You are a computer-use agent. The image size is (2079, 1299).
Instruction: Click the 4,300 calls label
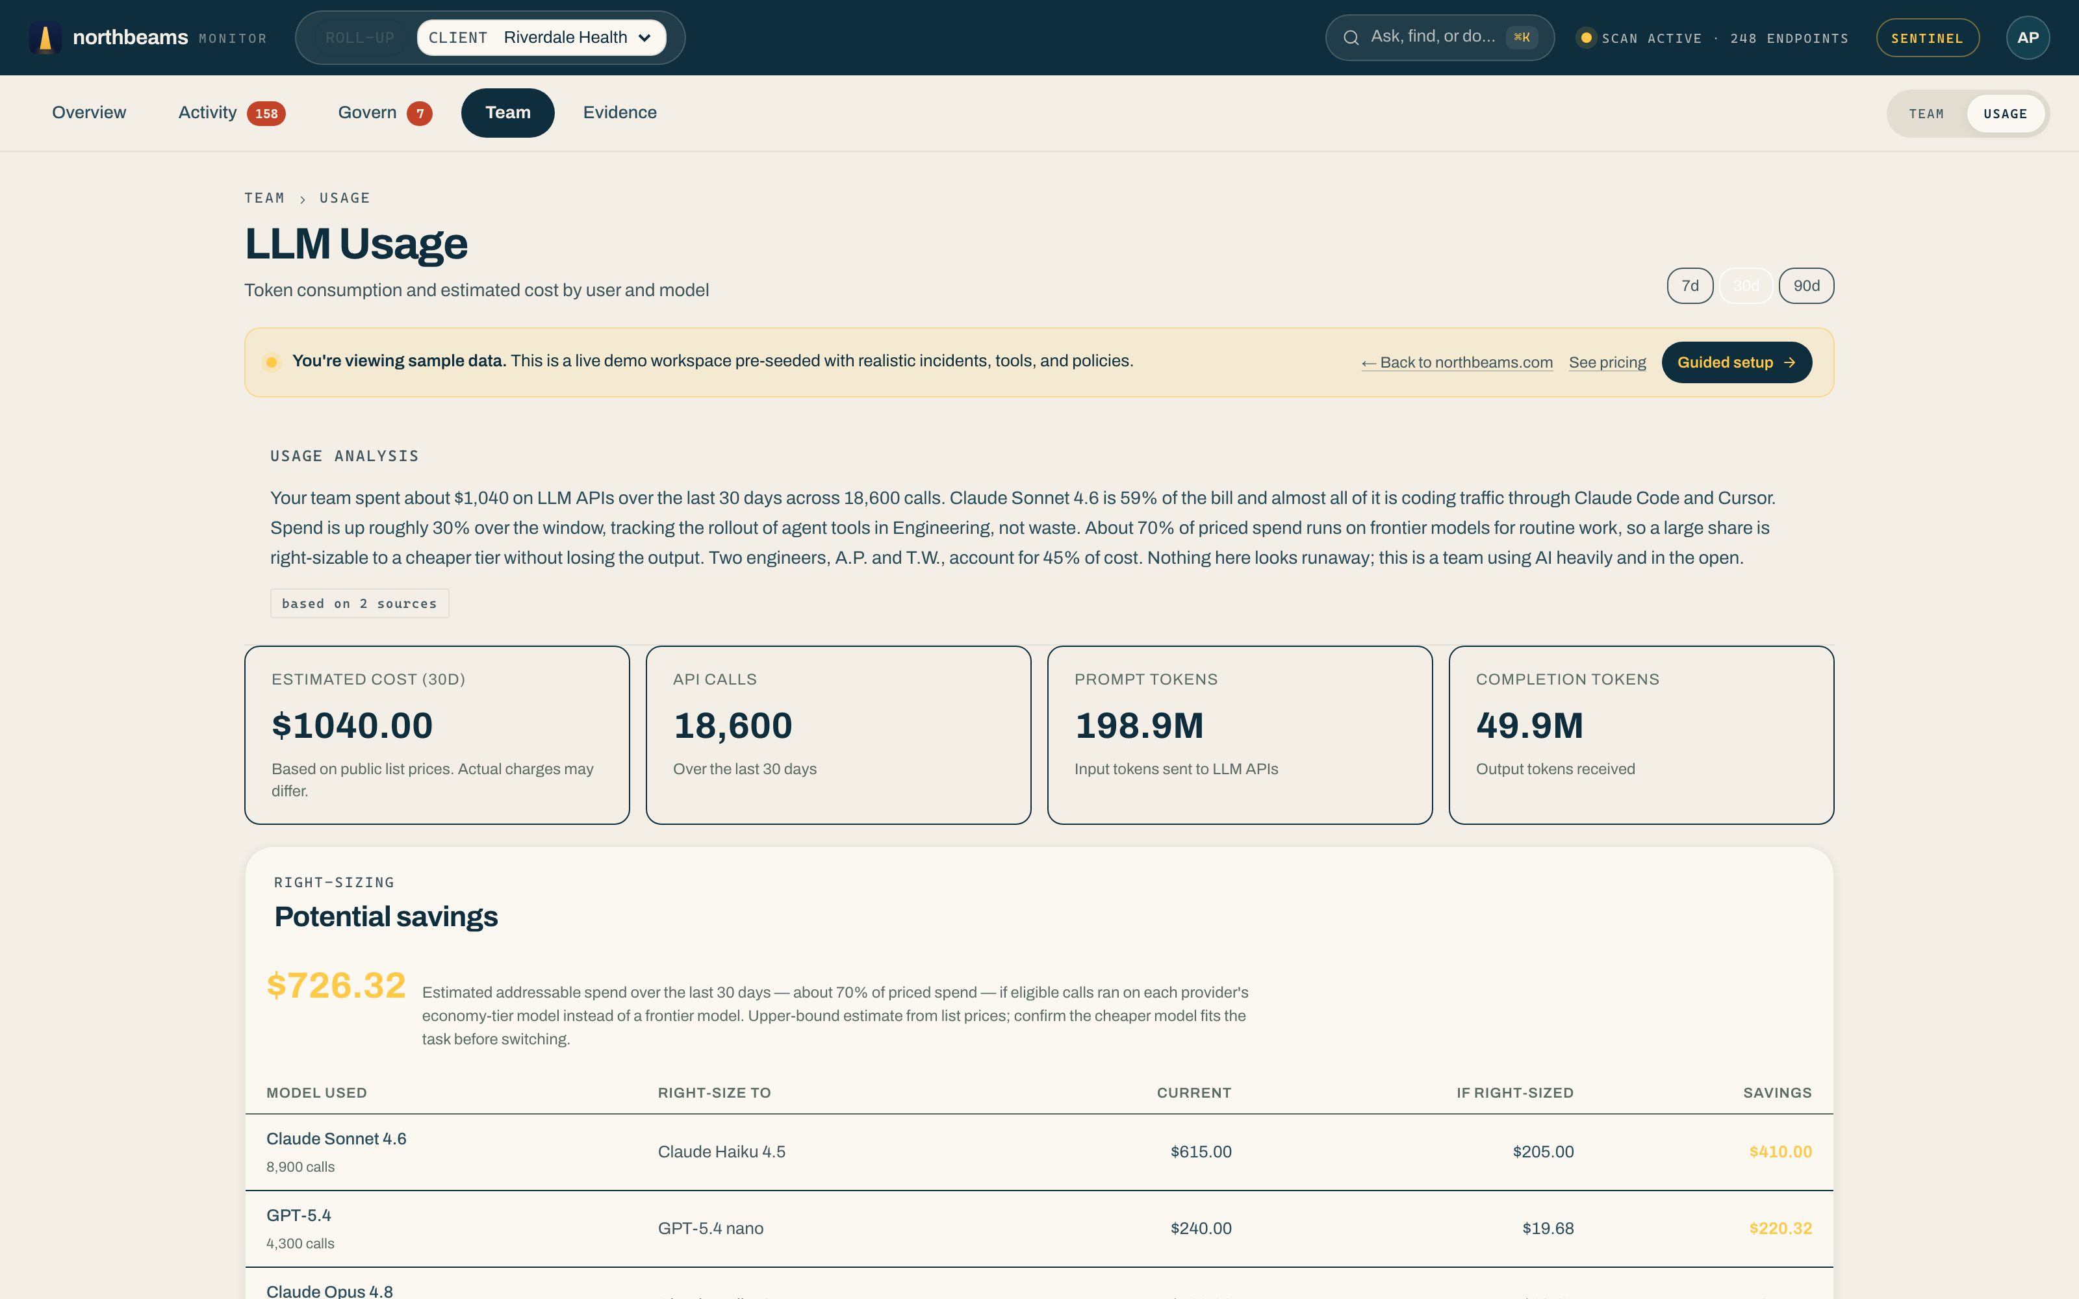301,1243
